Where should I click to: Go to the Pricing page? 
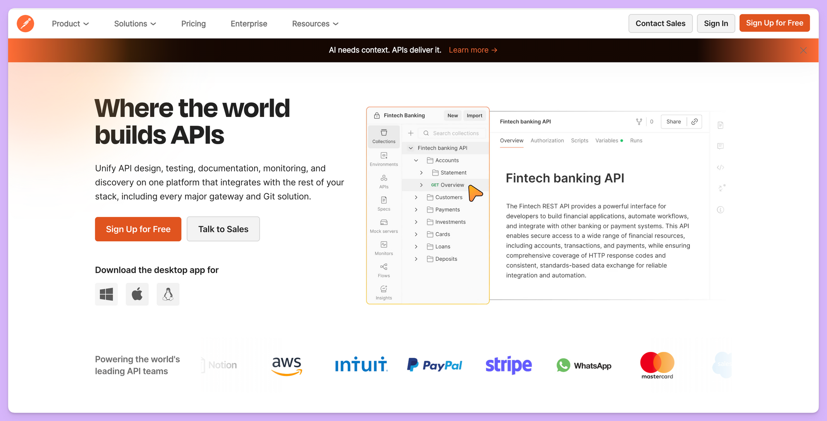(x=193, y=24)
